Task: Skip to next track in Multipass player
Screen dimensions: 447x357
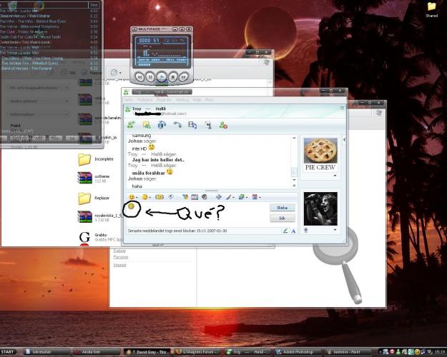Action: click(184, 76)
